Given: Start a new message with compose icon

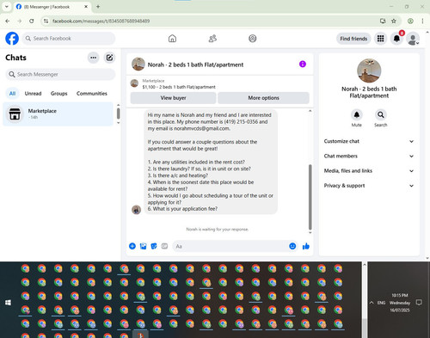Looking at the screenshot, I should coord(109,58).
